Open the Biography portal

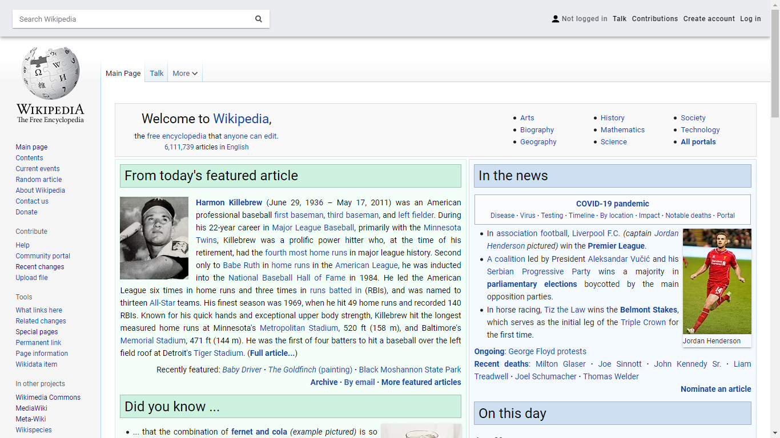(537, 130)
